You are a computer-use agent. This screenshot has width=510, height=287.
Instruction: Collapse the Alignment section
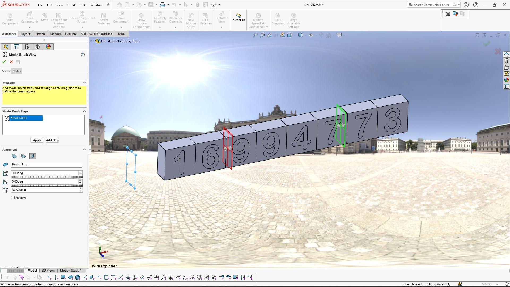(x=84, y=150)
